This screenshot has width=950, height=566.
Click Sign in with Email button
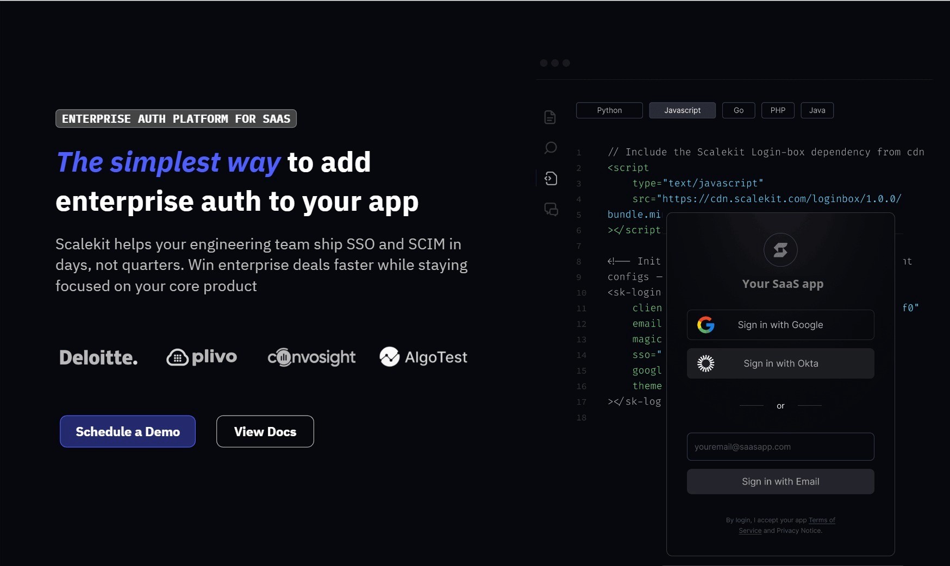coord(780,481)
